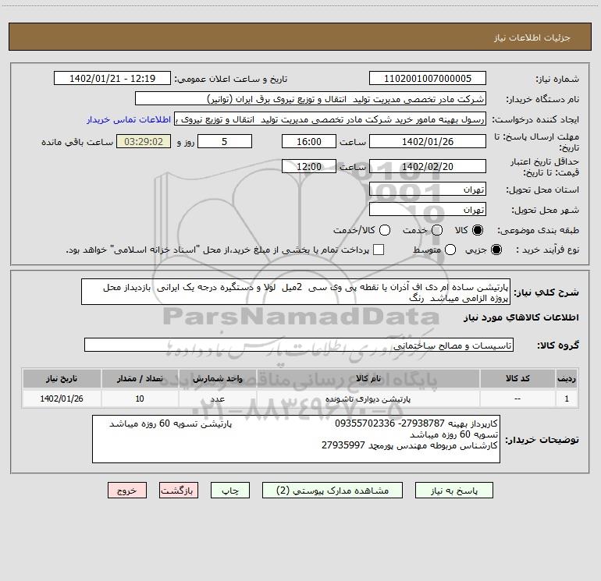601x581 pixels.
Task: Click the price validity date 1402/02/20 field
Action: point(428,167)
